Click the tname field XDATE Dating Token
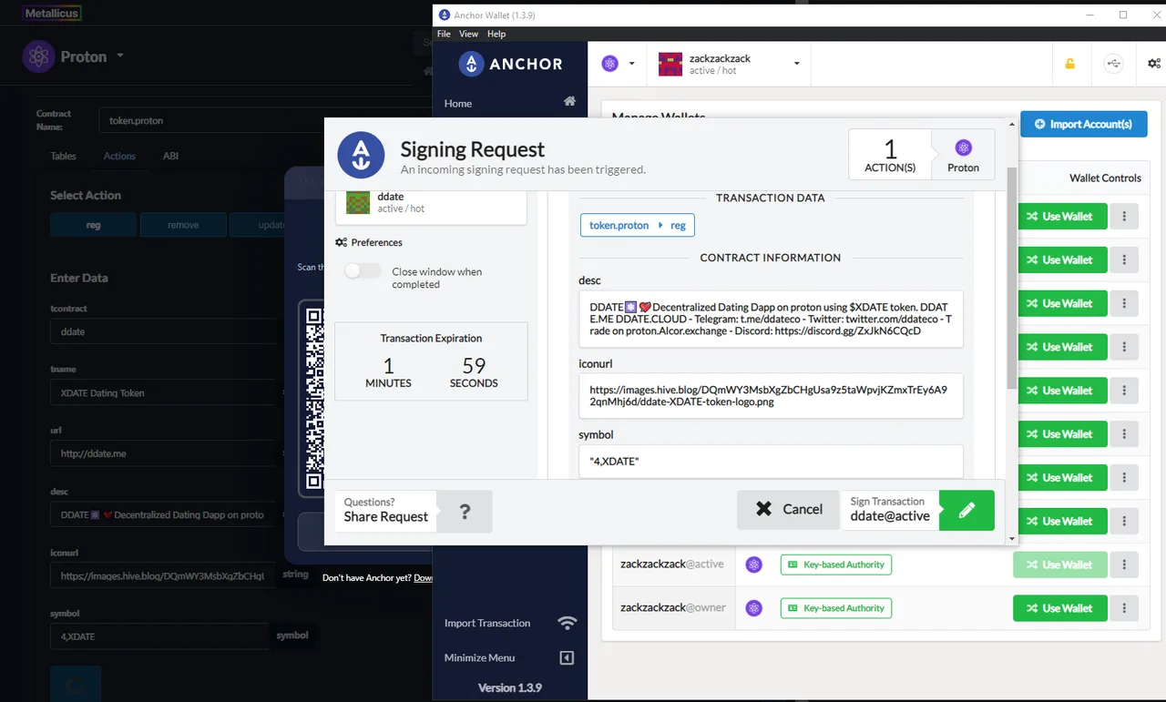 coord(163,392)
